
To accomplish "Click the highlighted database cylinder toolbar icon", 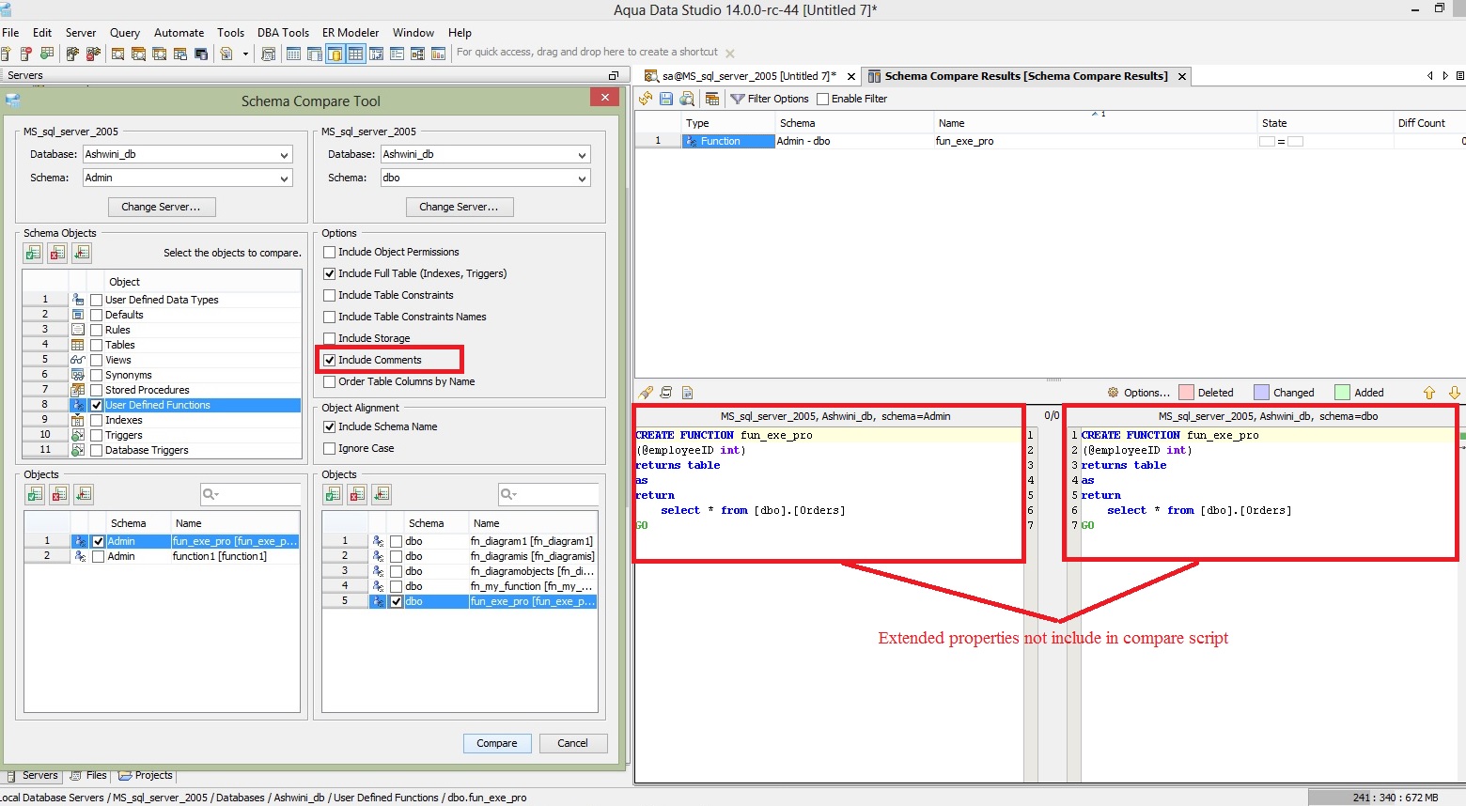I will 335,54.
